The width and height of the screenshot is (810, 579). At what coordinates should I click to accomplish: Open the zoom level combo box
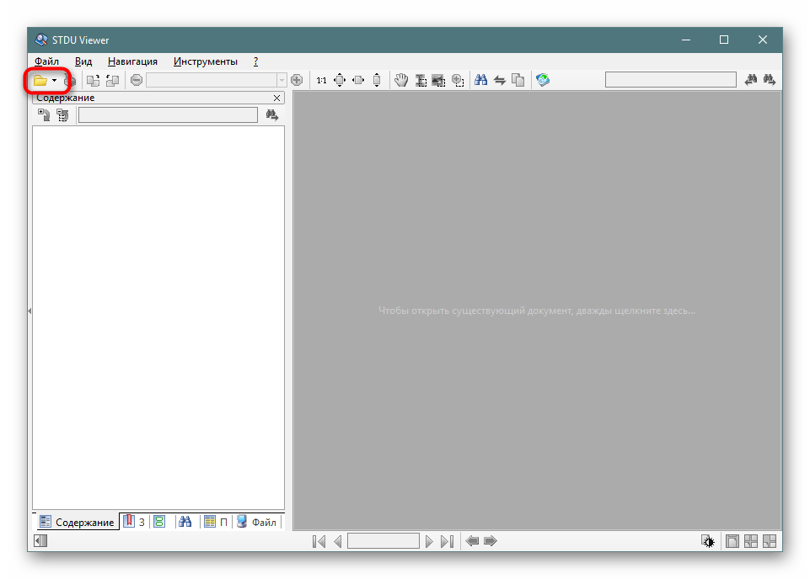[x=282, y=80]
